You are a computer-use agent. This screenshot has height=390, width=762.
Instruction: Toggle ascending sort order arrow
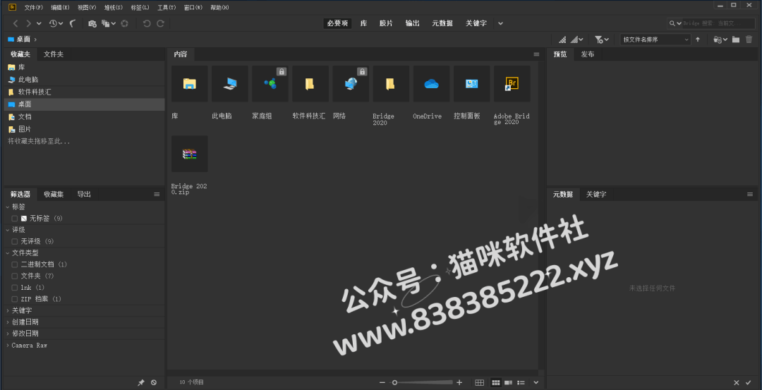(698, 39)
